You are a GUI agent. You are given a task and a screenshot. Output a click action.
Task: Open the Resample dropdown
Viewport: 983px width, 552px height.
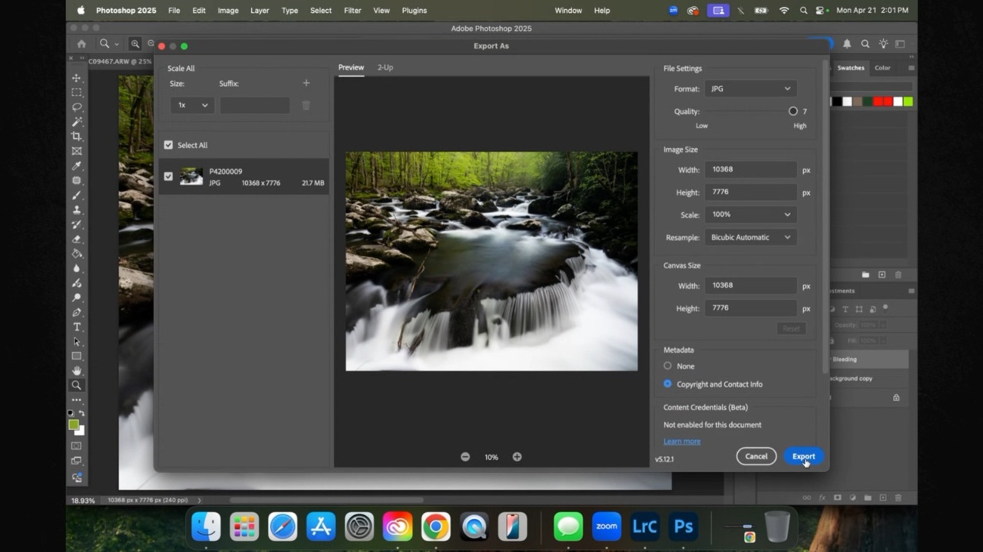click(750, 237)
